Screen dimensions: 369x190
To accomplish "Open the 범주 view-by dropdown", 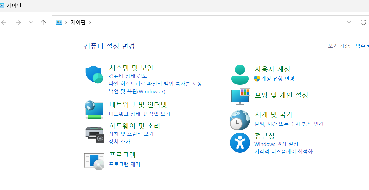I will coord(362,46).
